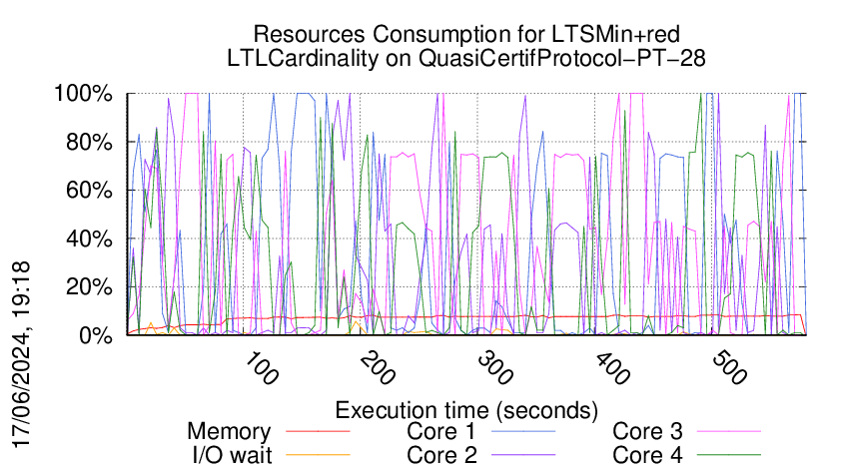Click the Core 1 legend label

pyautogui.click(x=441, y=432)
